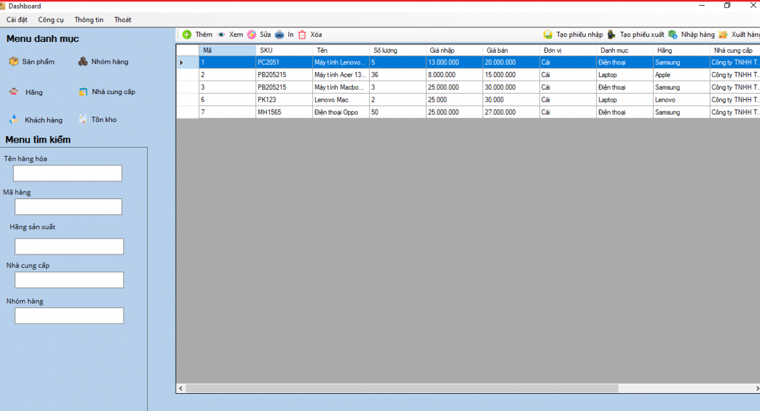Click the Sửa edit icon

pos(251,34)
